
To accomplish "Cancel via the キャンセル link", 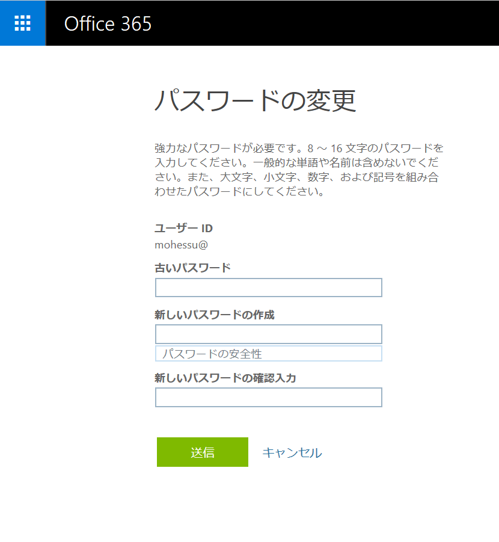I will [x=292, y=452].
